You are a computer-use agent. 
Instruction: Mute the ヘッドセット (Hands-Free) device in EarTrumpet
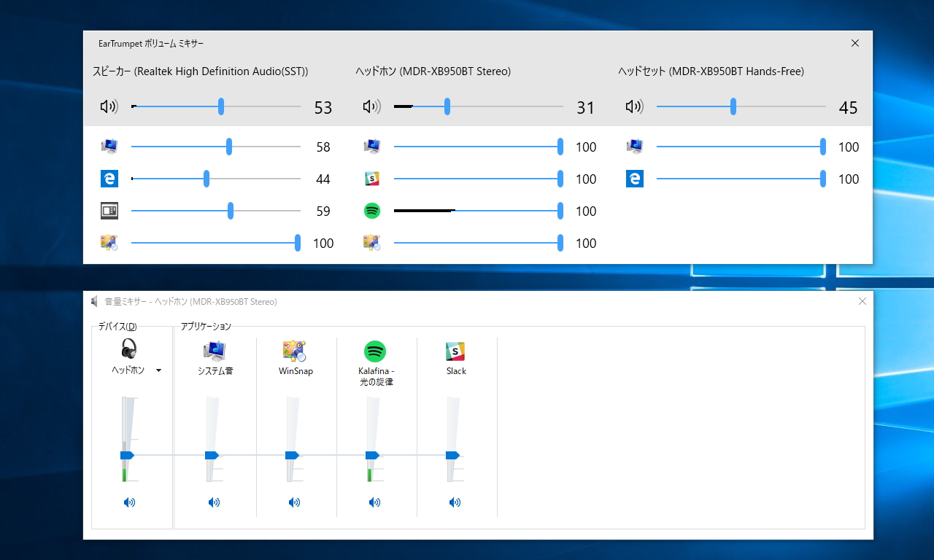click(x=635, y=107)
